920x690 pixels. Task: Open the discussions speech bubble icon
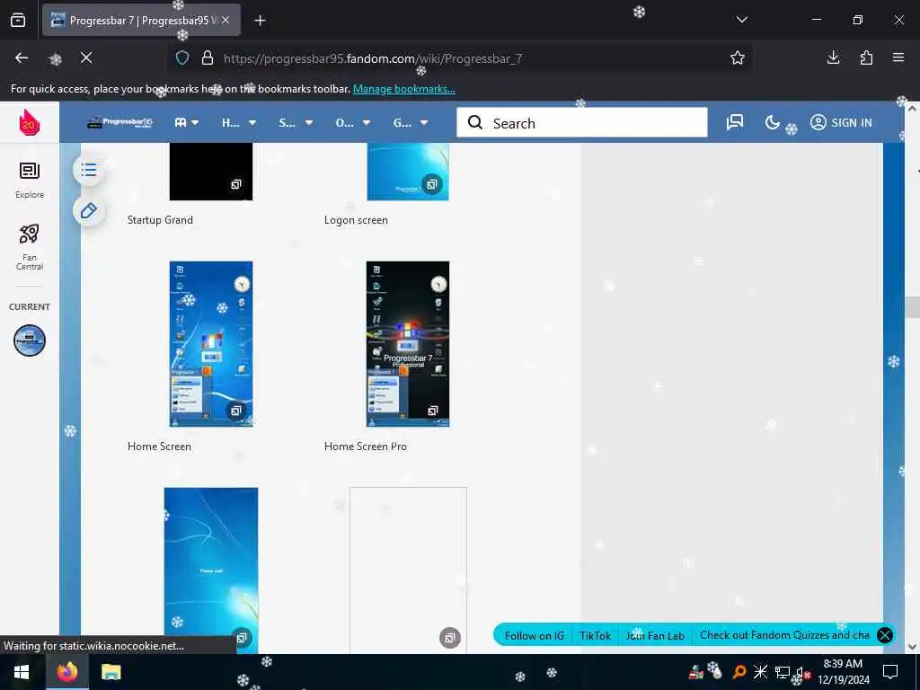pos(735,122)
